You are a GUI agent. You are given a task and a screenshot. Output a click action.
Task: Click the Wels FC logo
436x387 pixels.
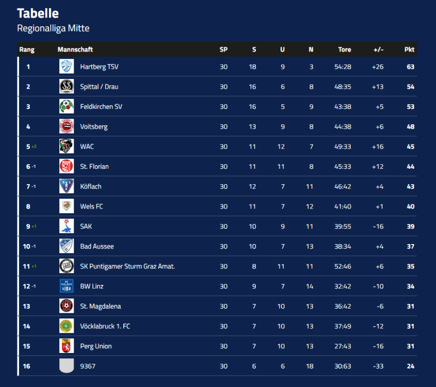coord(66,206)
